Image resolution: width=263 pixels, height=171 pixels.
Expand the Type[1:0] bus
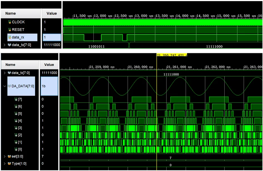click(4, 164)
